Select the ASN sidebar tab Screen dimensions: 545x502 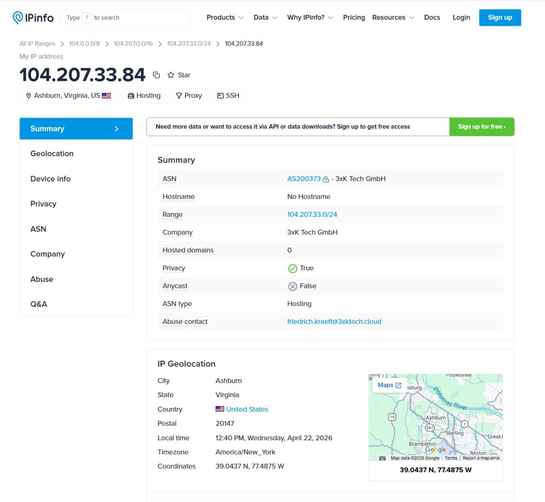point(76,229)
